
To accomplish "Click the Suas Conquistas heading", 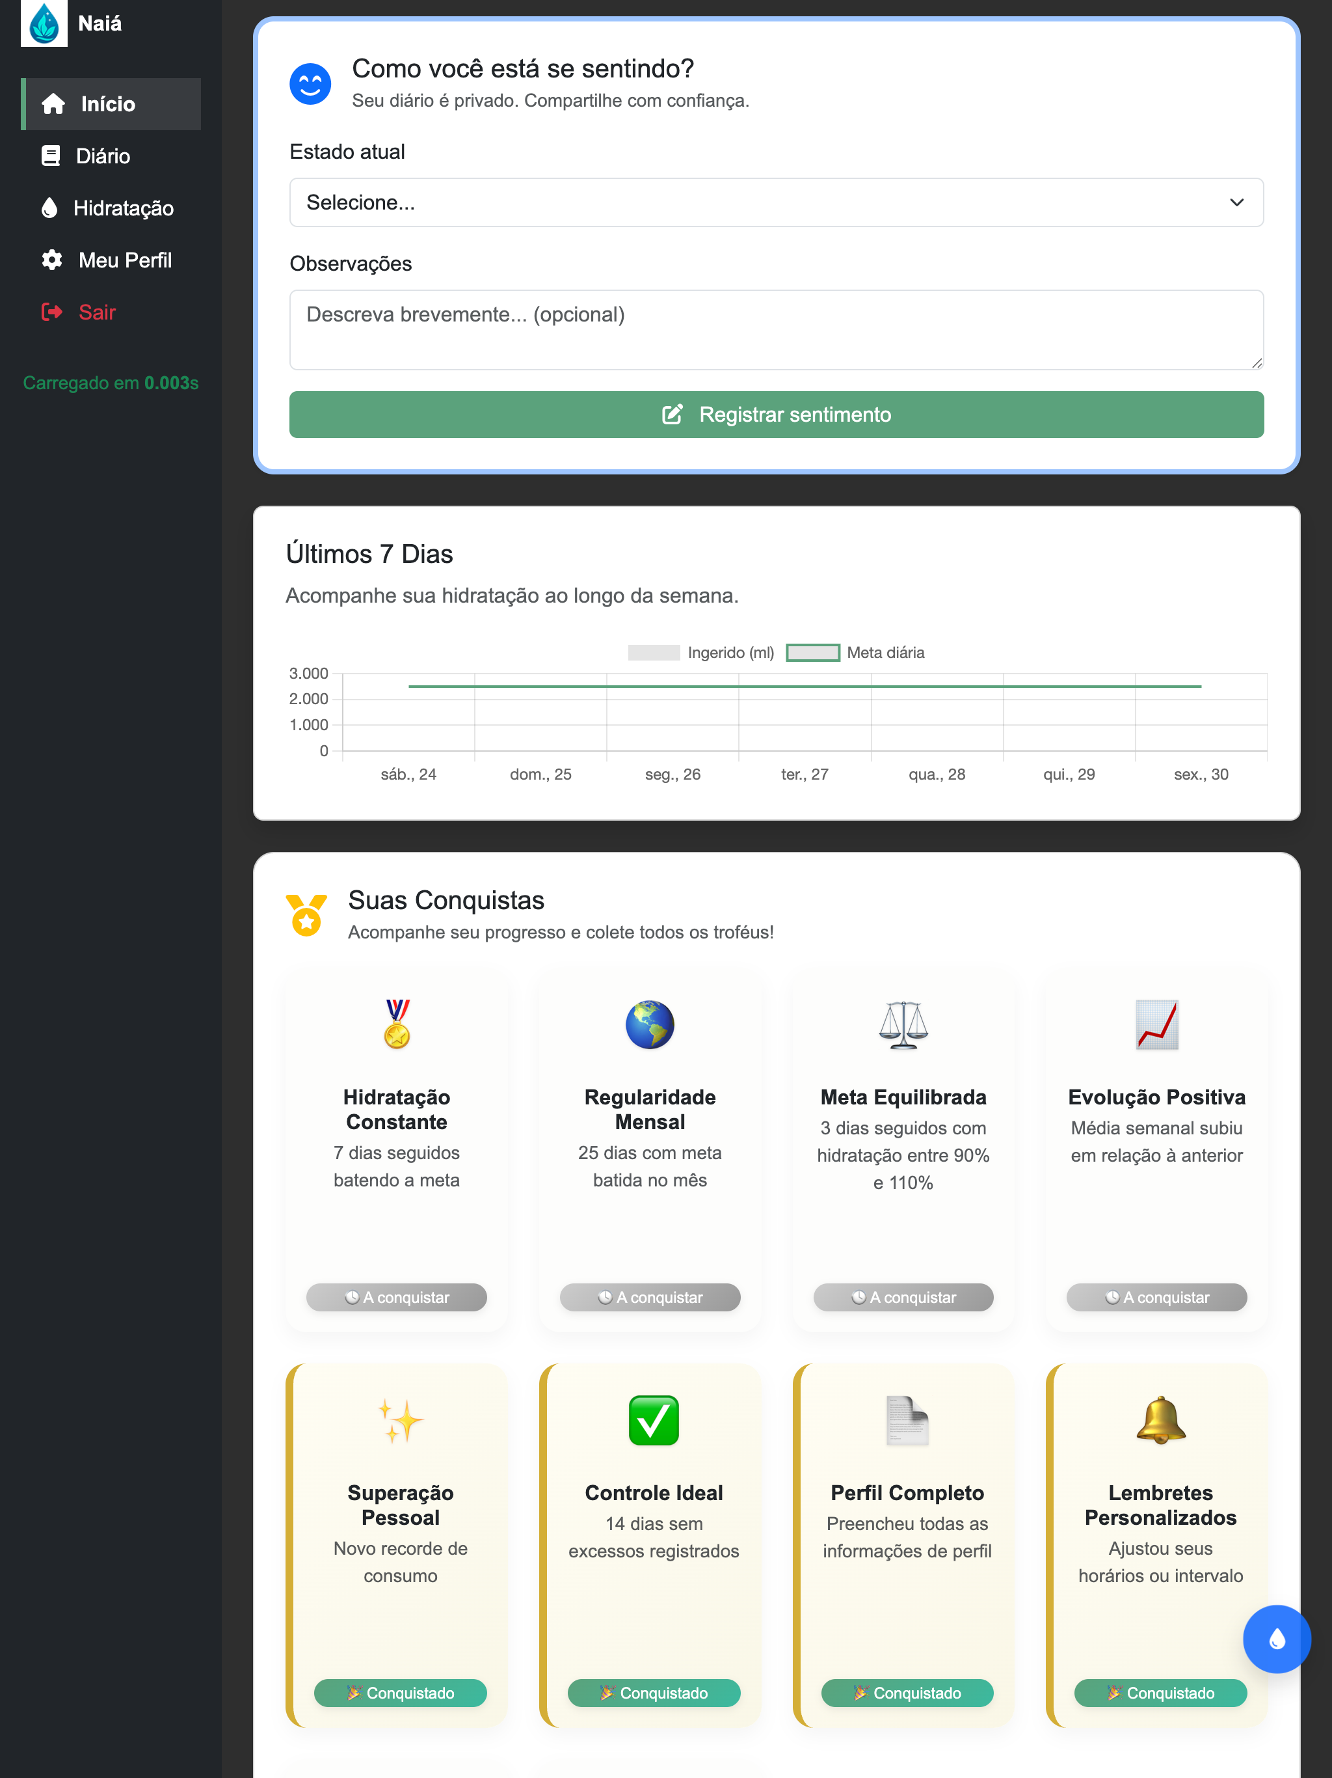I will tap(447, 900).
